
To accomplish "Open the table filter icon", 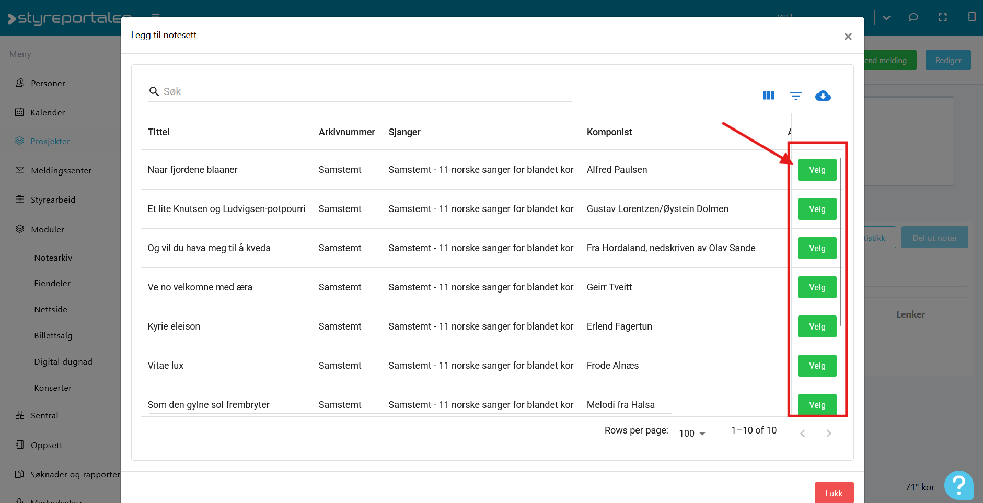I will pos(795,96).
